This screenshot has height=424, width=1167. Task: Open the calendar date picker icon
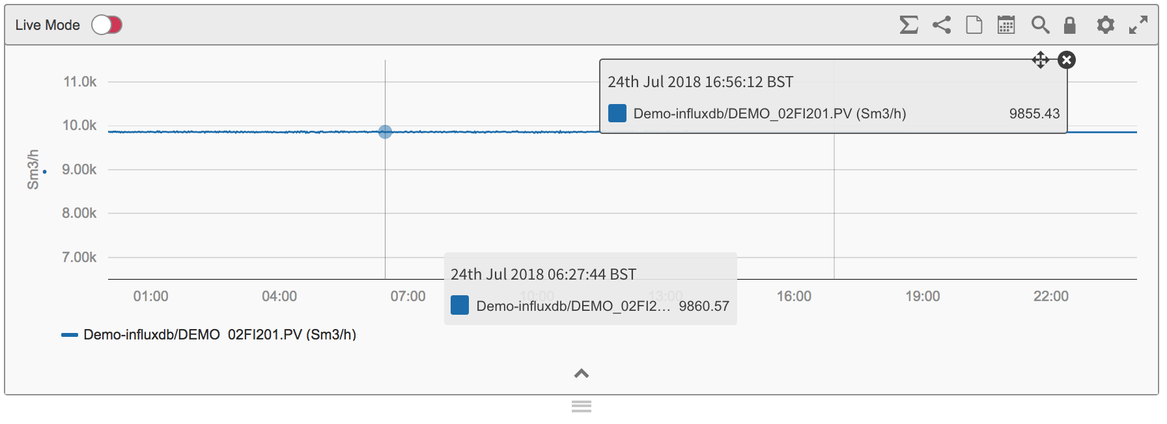1006,25
